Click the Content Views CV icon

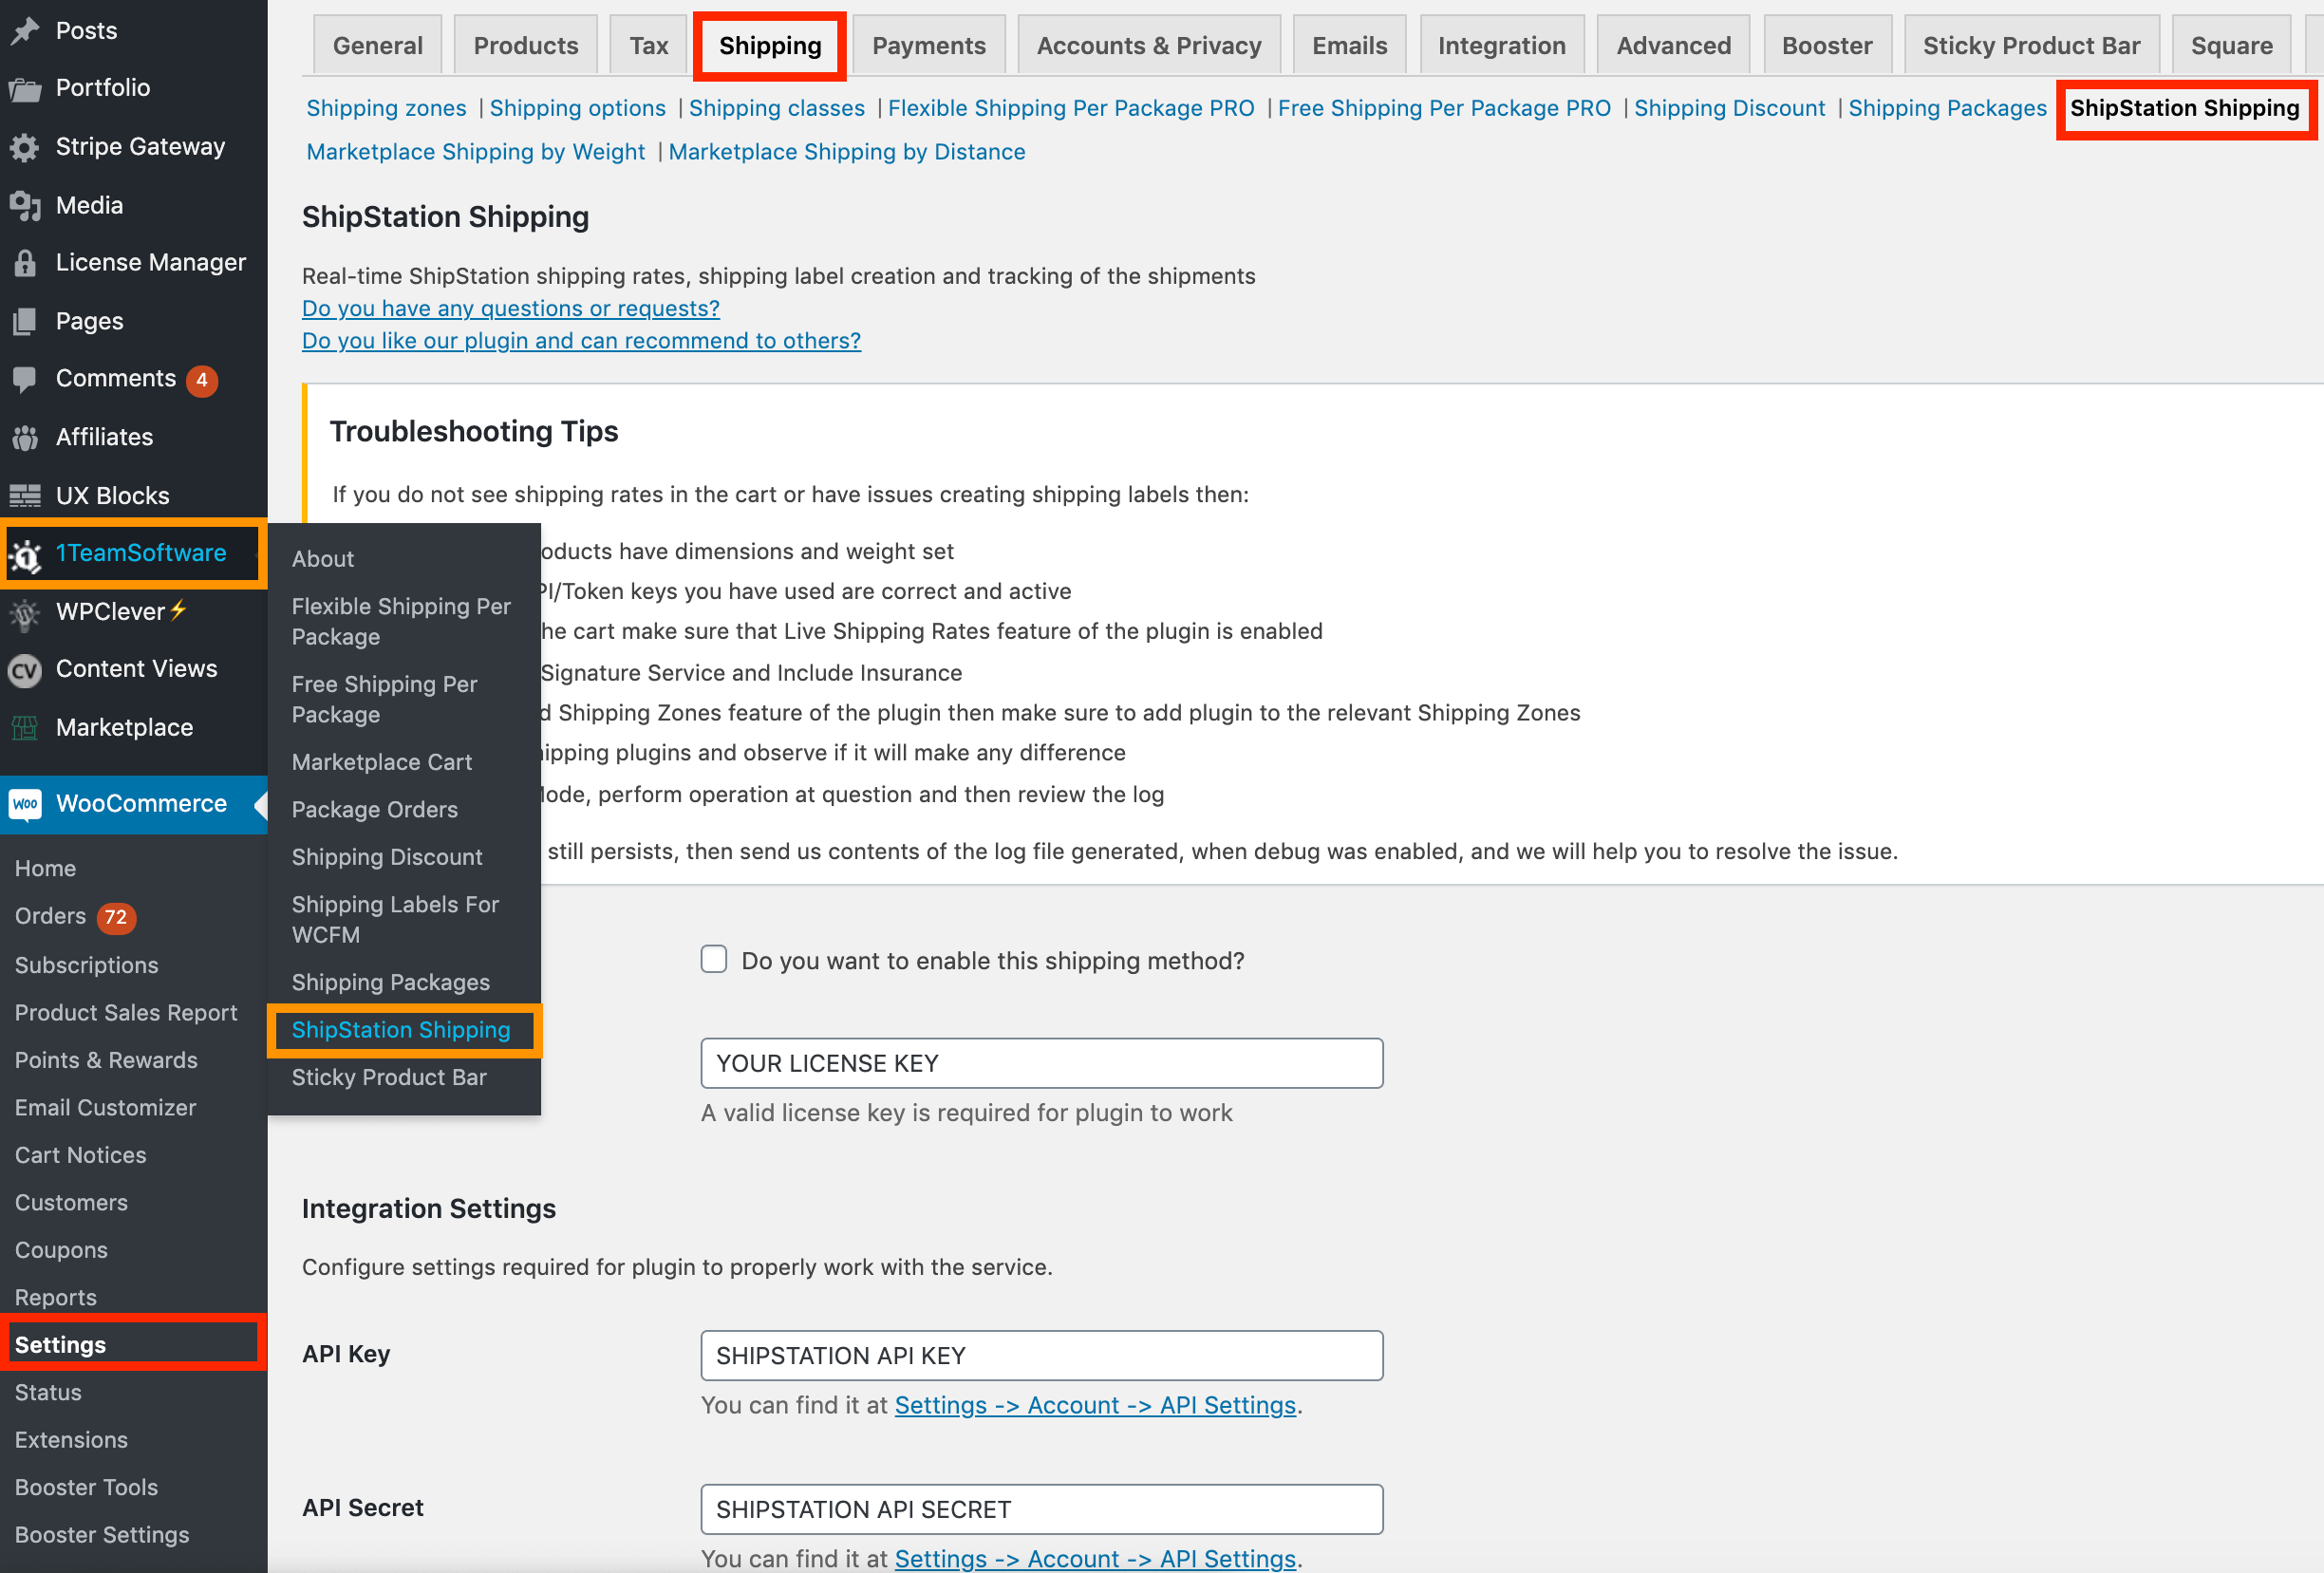point(25,670)
